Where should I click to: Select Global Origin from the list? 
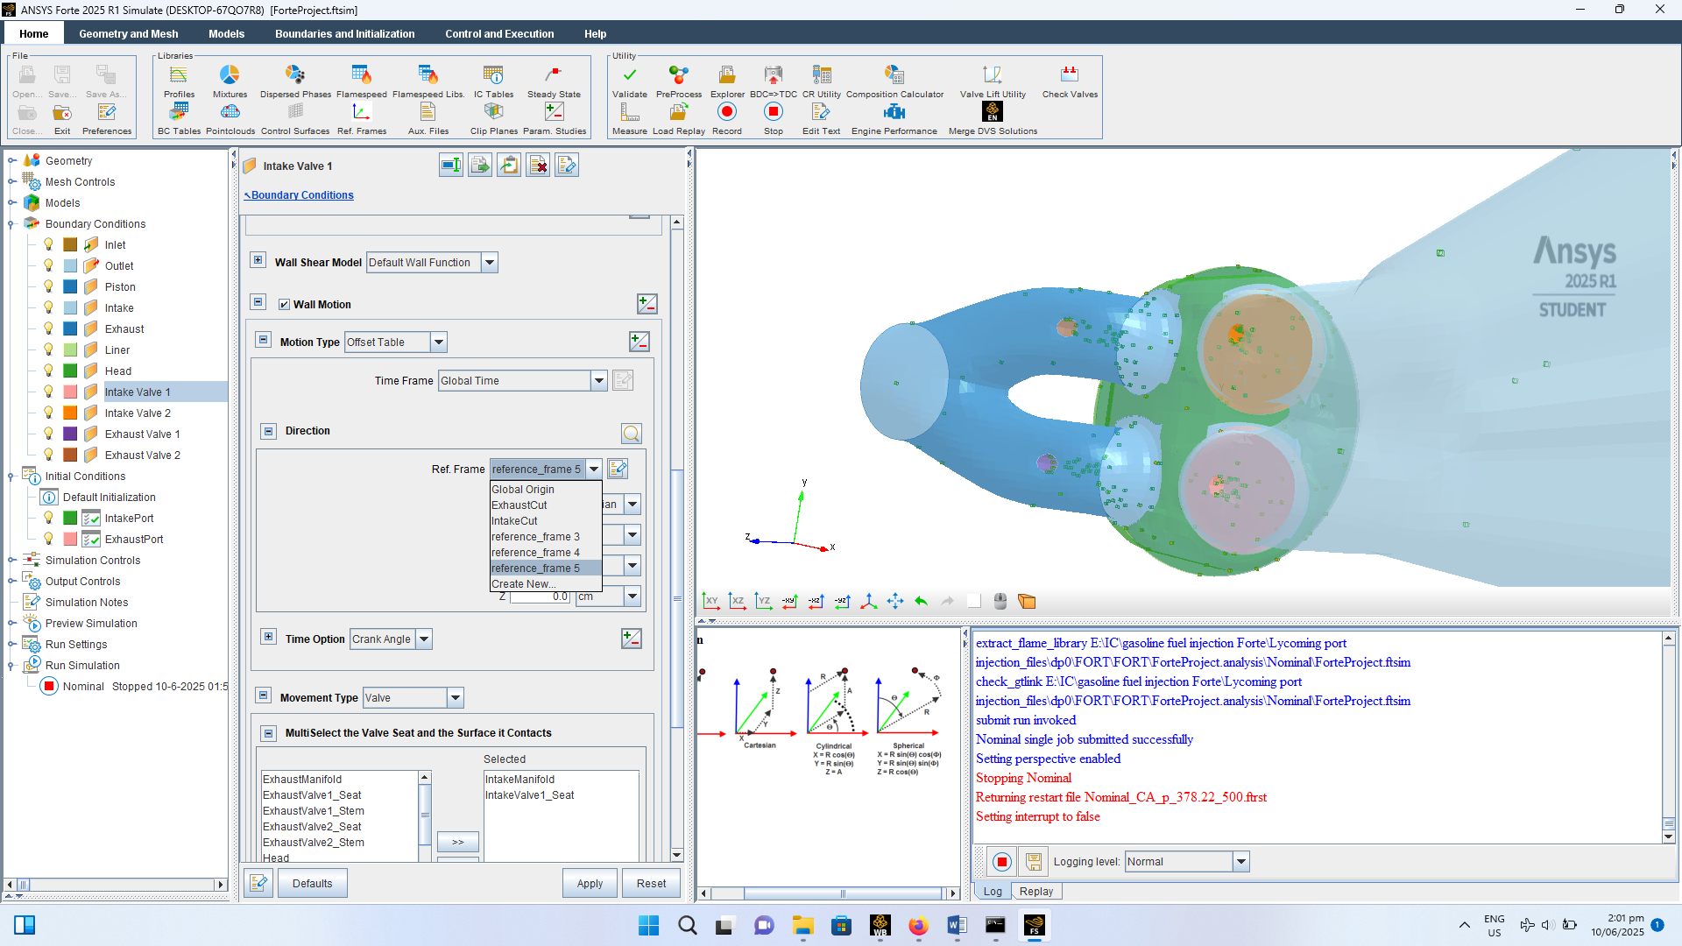click(x=546, y=490)
